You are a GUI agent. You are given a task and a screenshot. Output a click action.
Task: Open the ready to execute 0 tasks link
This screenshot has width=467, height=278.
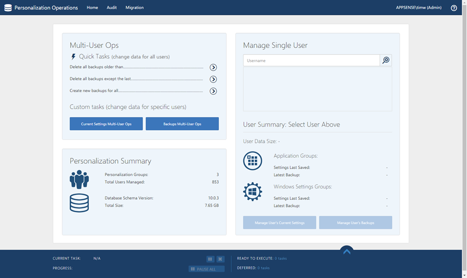280,258
